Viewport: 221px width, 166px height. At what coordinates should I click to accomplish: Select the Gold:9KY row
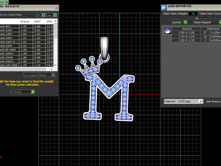(x=27, y=26)
